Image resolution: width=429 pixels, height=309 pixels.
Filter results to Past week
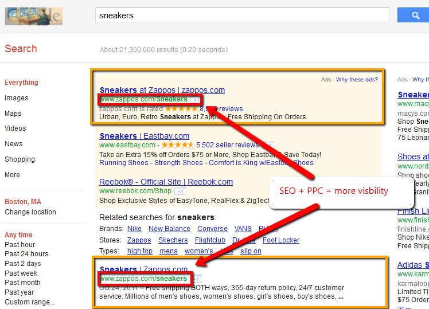click(x=21, y=273)
